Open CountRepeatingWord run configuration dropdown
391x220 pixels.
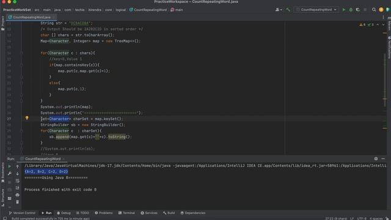coord(316,10)
